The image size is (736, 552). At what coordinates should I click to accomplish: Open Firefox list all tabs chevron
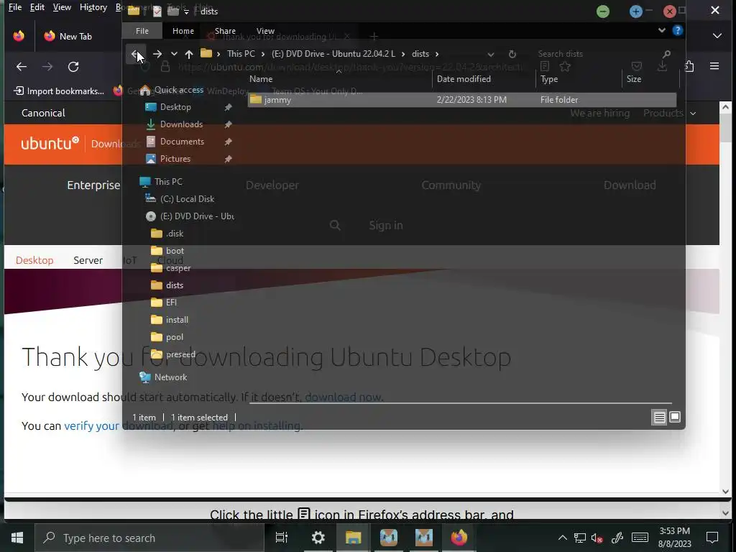tap(717, 36)
